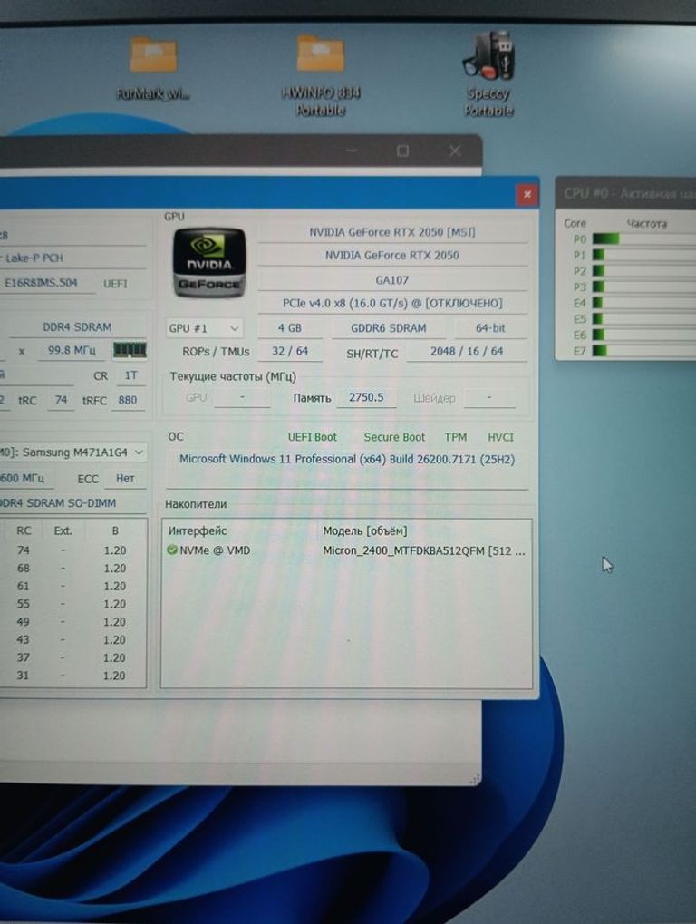Click the 'Core' column header in CPU window
This screenshot has width=696, height=924.
point(575,223)
